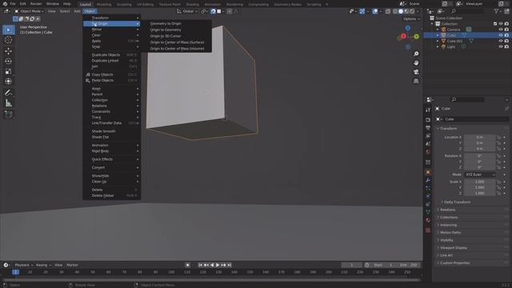Screen dimensions: 512x288
Task: Choose Origin to Center of Mass (Surface)
Action: pyautogui.click(x=178, y=42)
